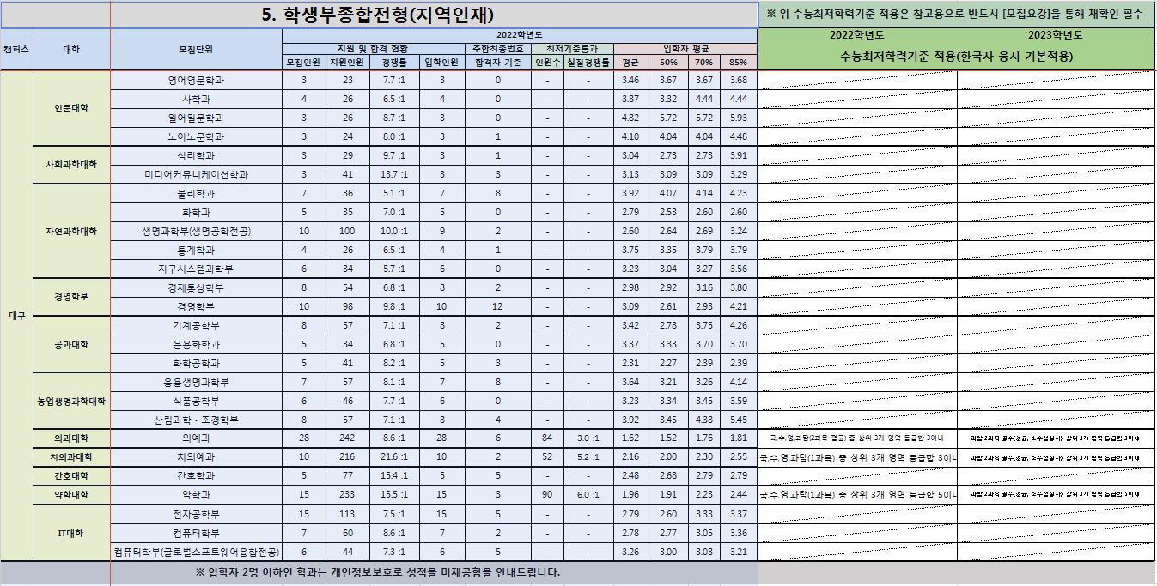Click the '추합최종번호' header cell

click(x=496, y=49)
